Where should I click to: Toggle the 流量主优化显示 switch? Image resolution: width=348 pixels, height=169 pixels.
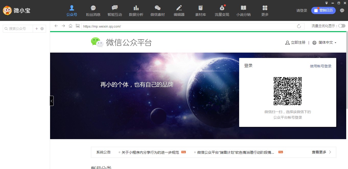pos(342,26)
